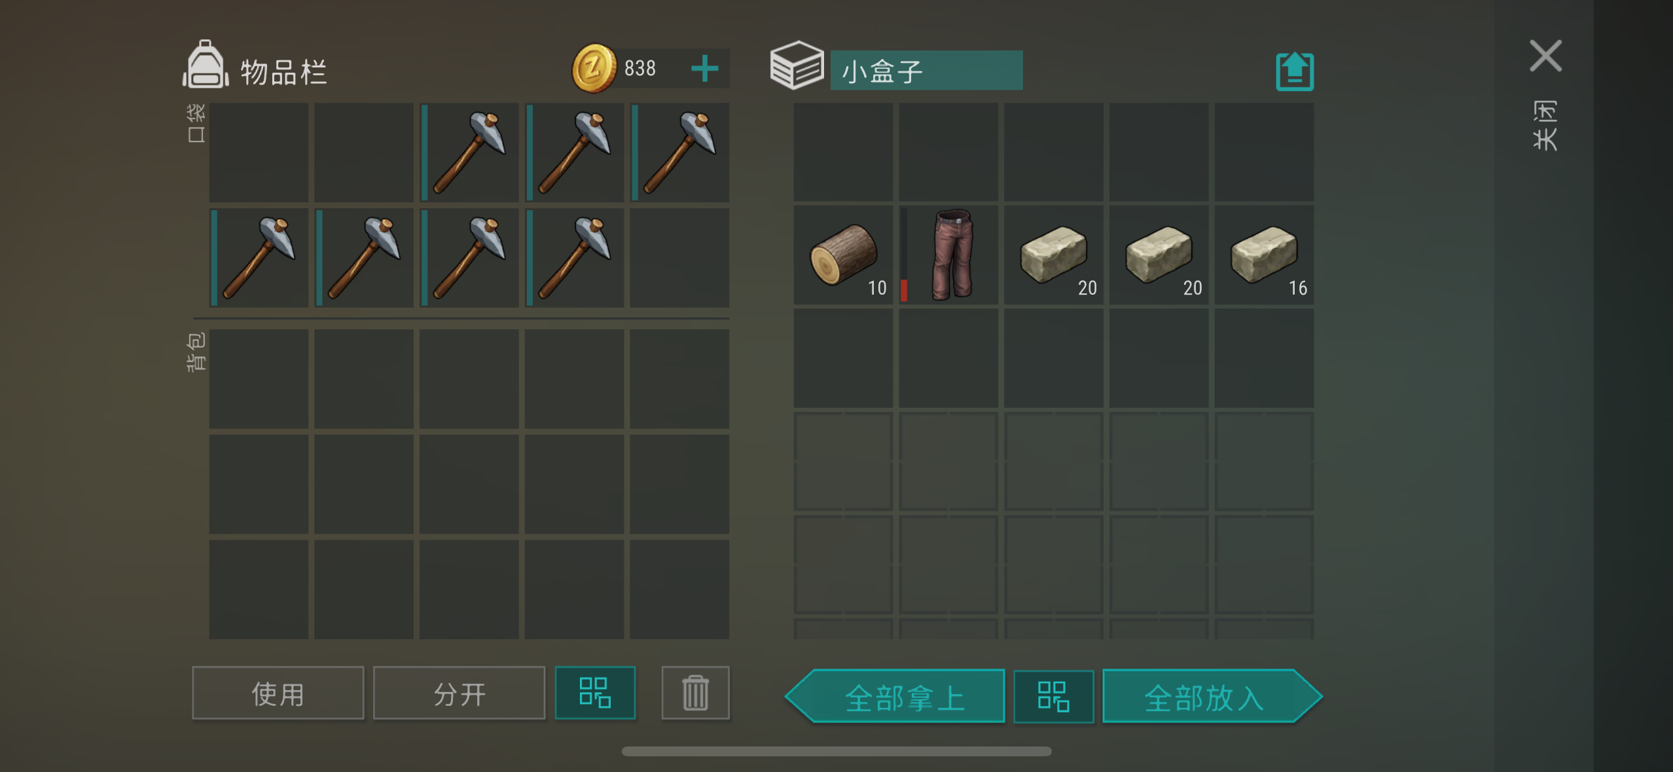Select the first stone stack of 20
This screenshot has height=772, width=1673.
1054,255
